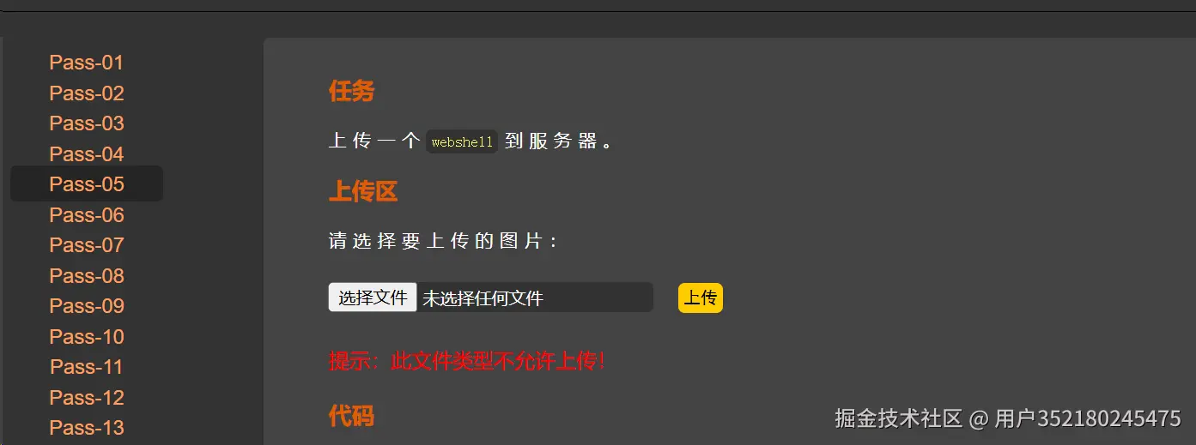
Task: Click the yellow 上传 upload button
Action: 701,298
